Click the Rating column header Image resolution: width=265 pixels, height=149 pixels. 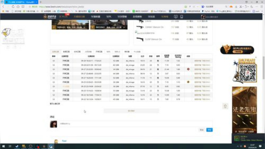178,56
